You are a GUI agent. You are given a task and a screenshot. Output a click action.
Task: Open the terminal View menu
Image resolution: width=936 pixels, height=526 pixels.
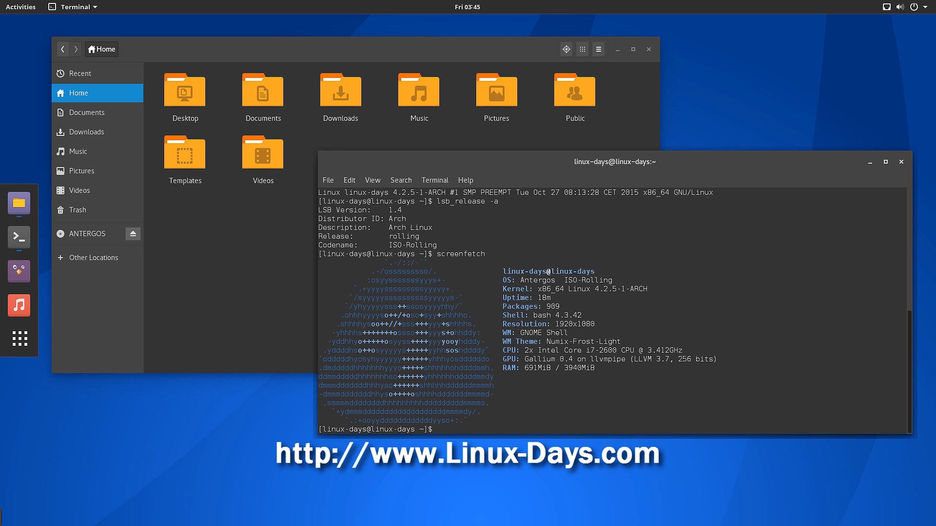[373, 180]
